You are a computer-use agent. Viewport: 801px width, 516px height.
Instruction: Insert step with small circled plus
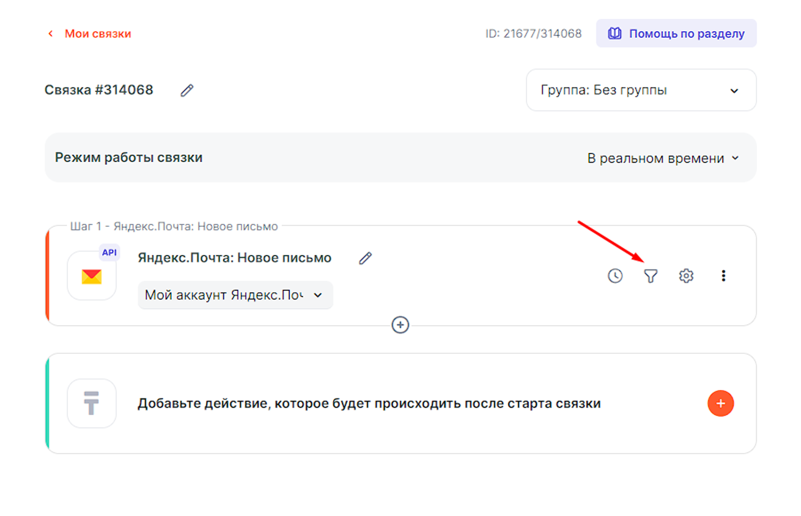click(x=400, y=325)
